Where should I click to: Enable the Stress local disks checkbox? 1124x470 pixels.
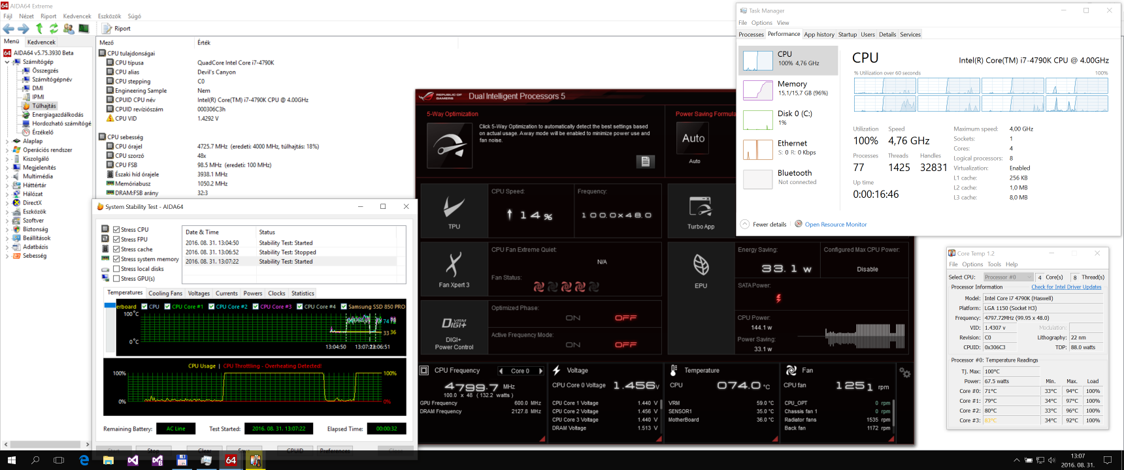point(116,269)
